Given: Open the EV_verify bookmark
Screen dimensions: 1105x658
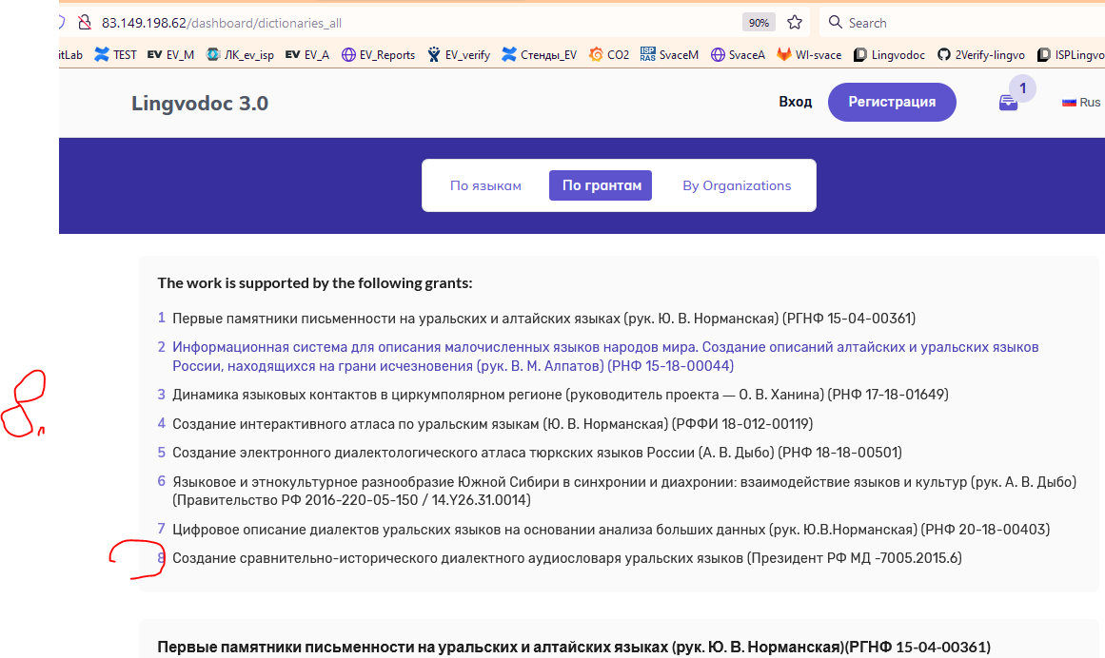Looking at the screenshot, I should pyautogui.click(x=466, y=54).
